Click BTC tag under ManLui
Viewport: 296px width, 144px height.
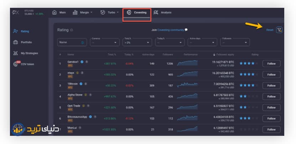pyautogui.click(x=70, y=131)
